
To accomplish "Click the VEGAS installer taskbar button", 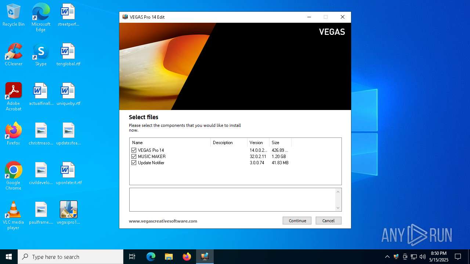I will pos(205,257).
